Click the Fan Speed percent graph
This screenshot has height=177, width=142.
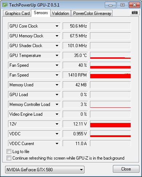110,65
